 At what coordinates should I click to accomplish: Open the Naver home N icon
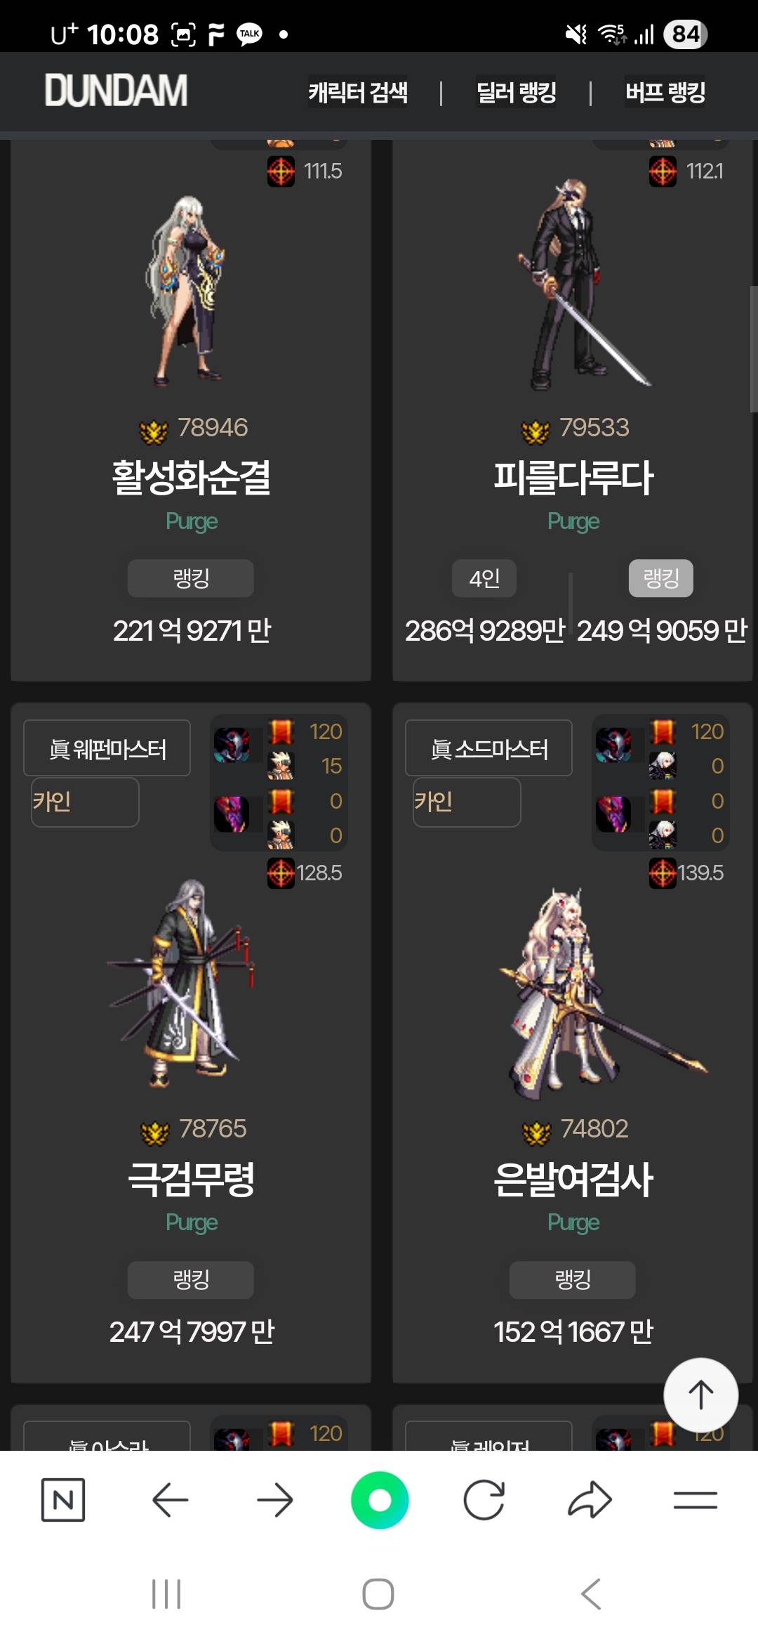pyautogui.click(x=63, y=1500)
